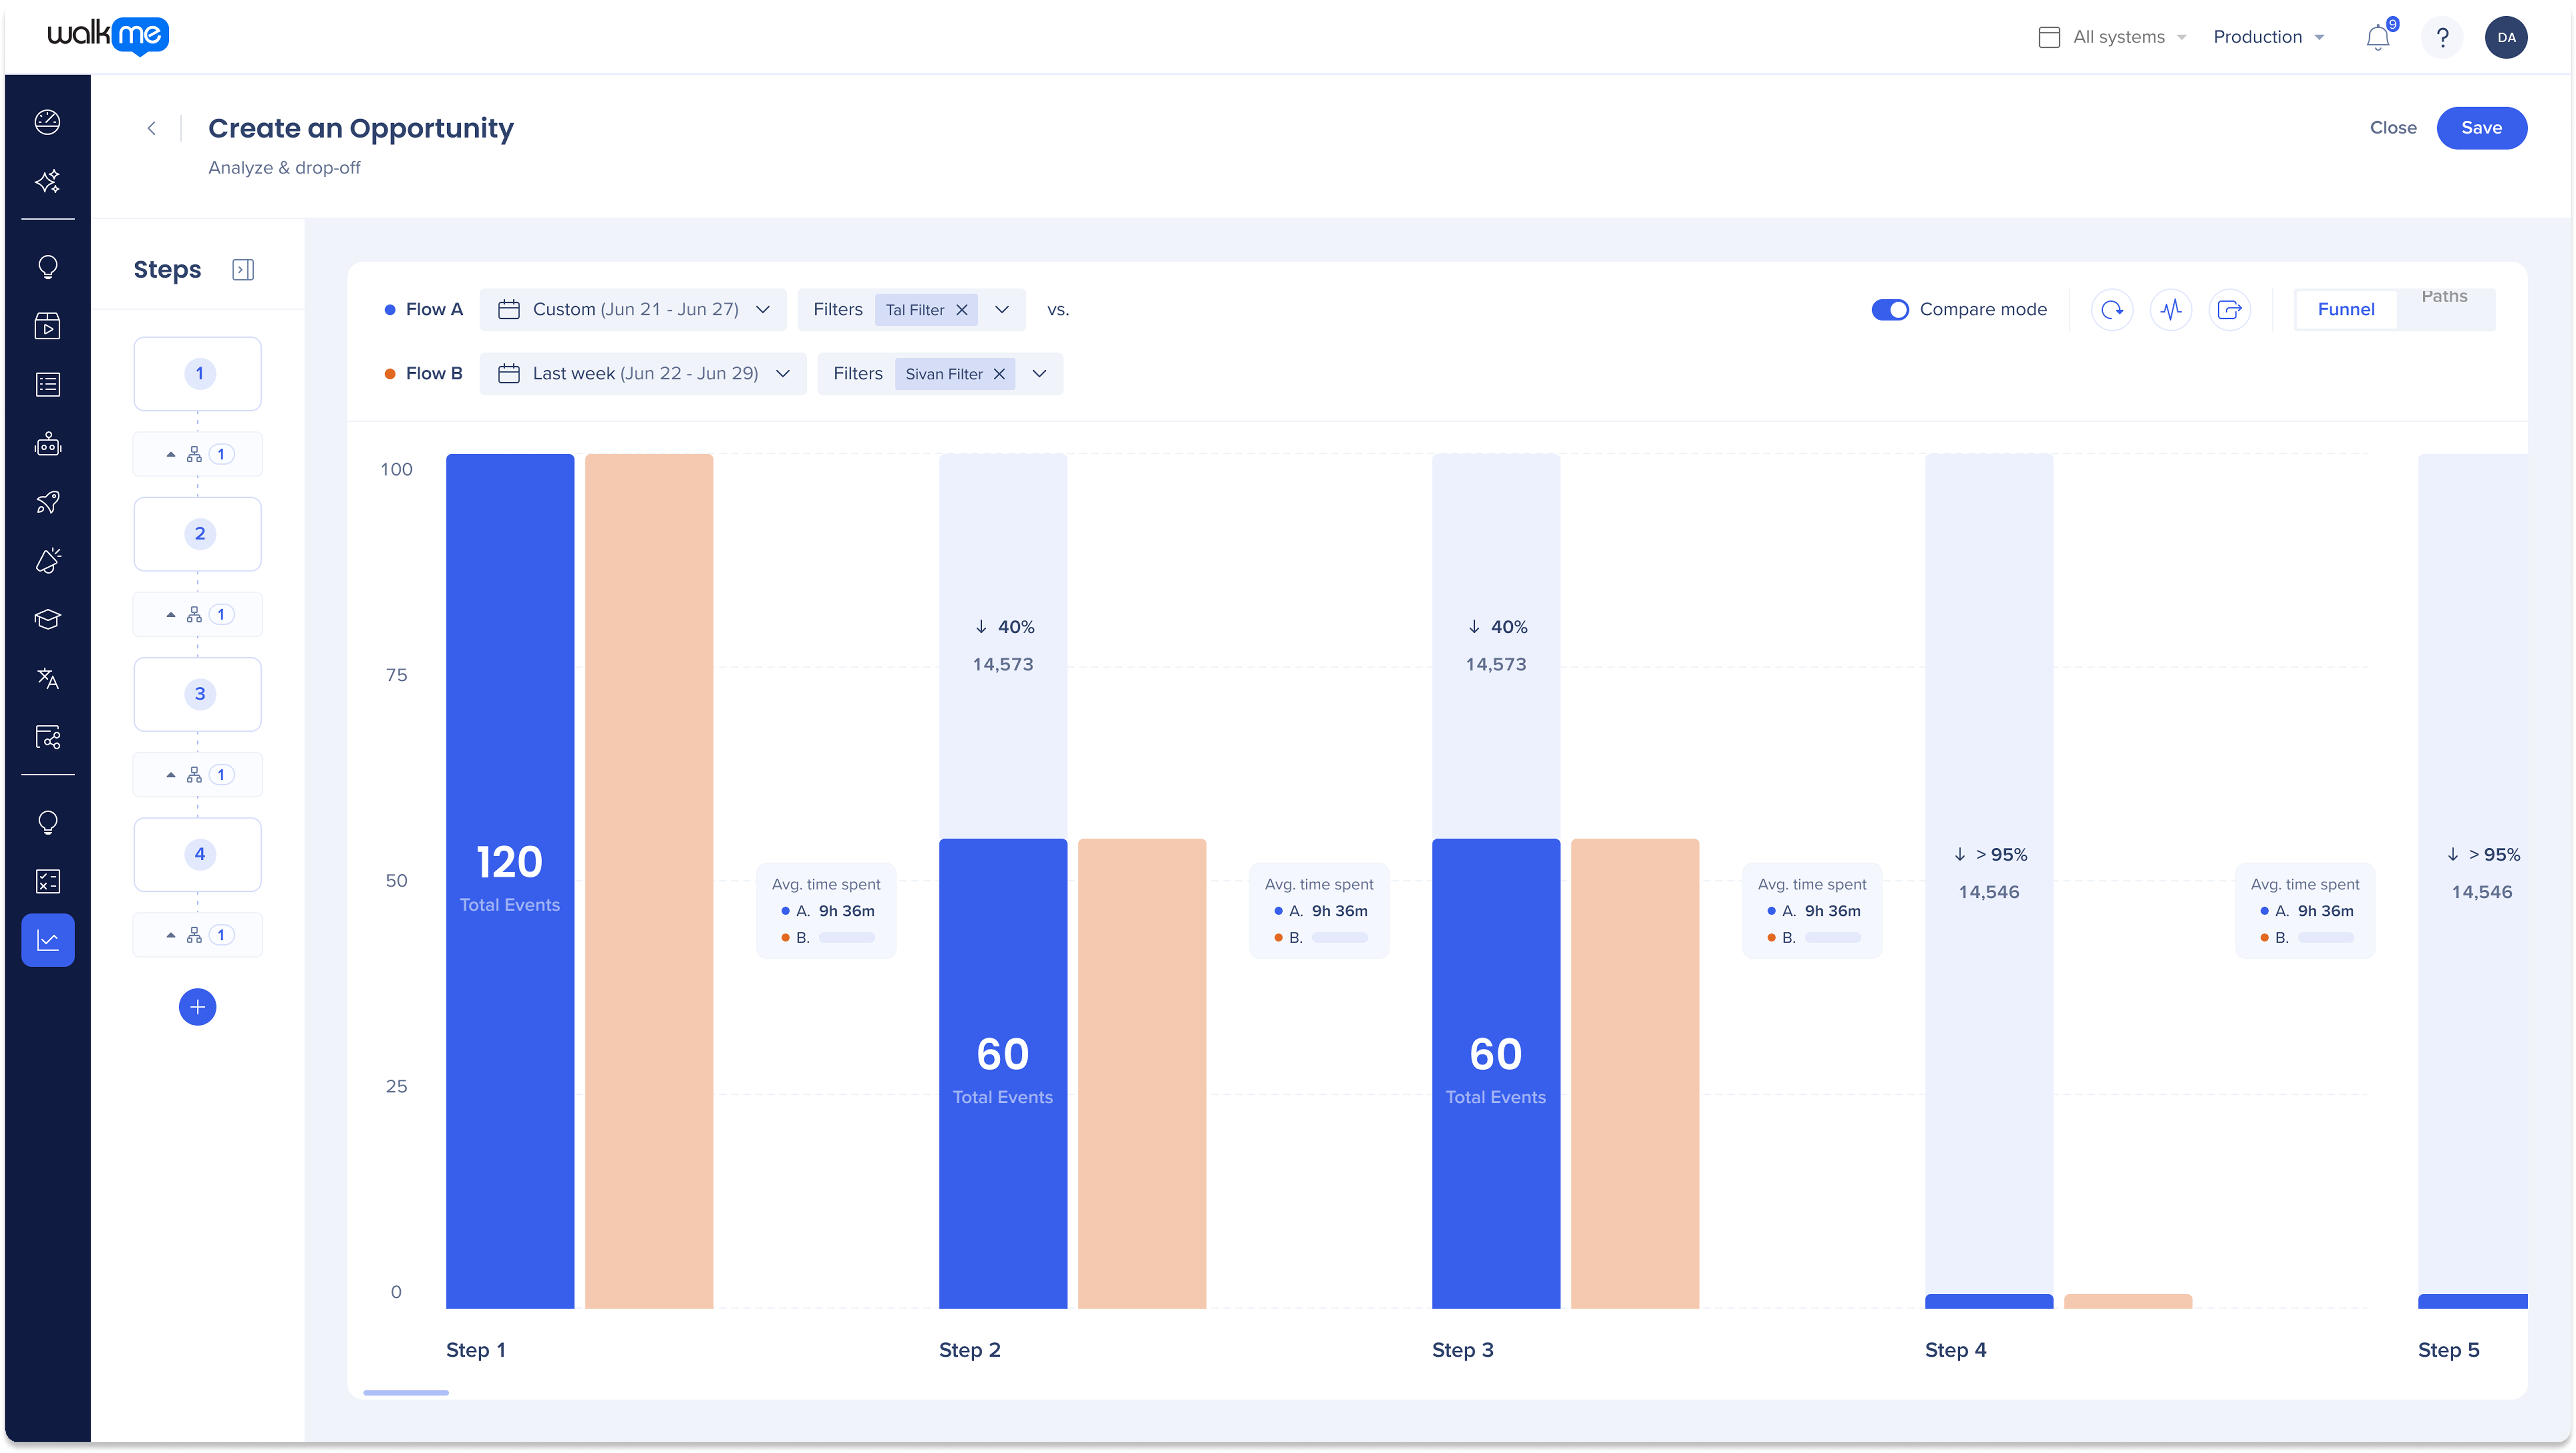Click the help question mark icon

(x=2442, y=38)
